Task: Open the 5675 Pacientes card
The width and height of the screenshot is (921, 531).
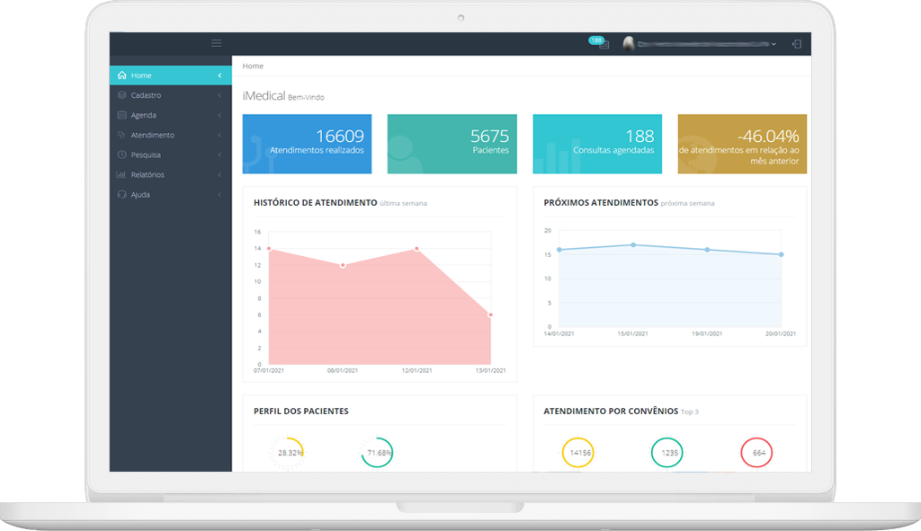Action: [452, 144]
